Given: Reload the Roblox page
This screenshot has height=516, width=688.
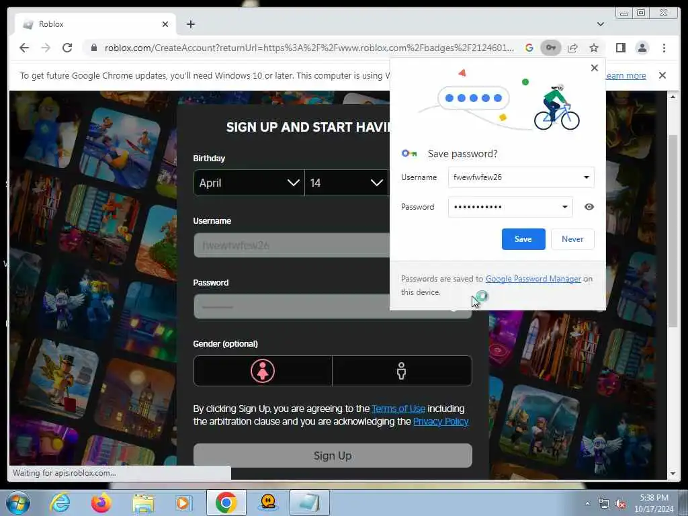Looking at the screenshot, I should pyautogui.click(x=67, y=48).
